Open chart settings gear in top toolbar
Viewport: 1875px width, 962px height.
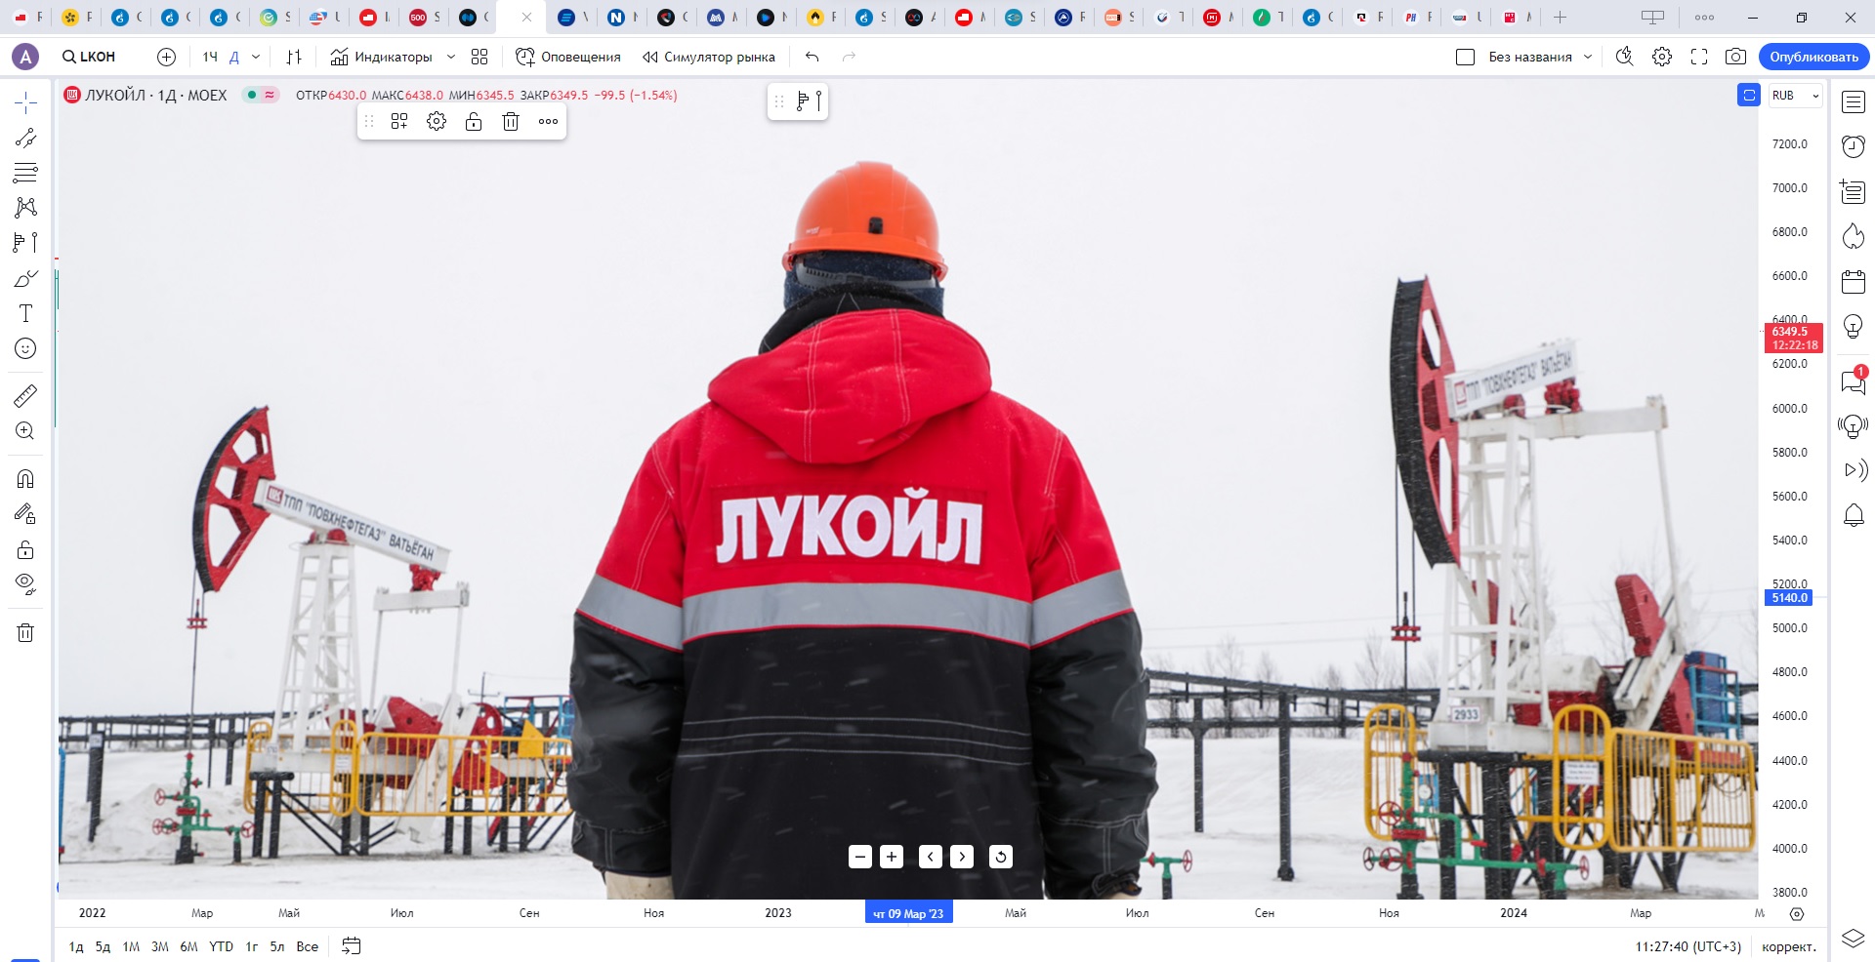1662,57
